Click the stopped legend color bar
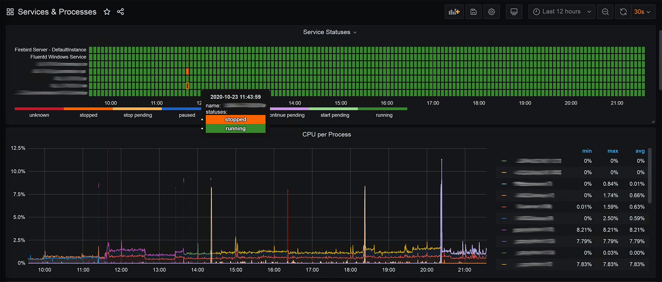Image resolution: width=662 pixels, height=282 pixels. coord(88,108)
